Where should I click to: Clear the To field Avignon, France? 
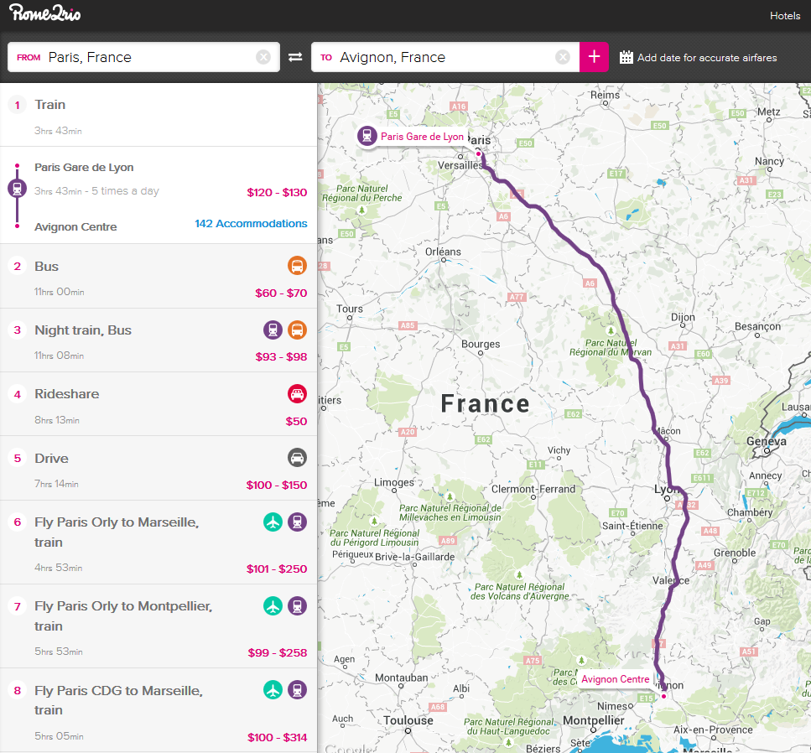pyautogui.click(x=563, y=57)
